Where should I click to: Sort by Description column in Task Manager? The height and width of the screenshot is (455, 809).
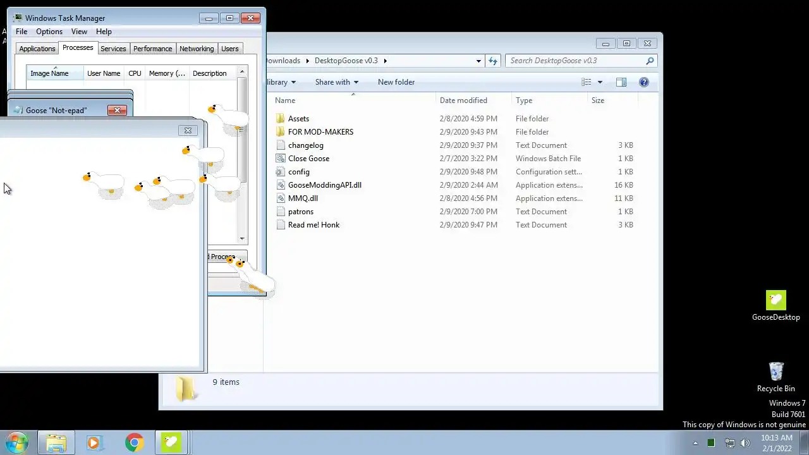[x=213, y=73]
